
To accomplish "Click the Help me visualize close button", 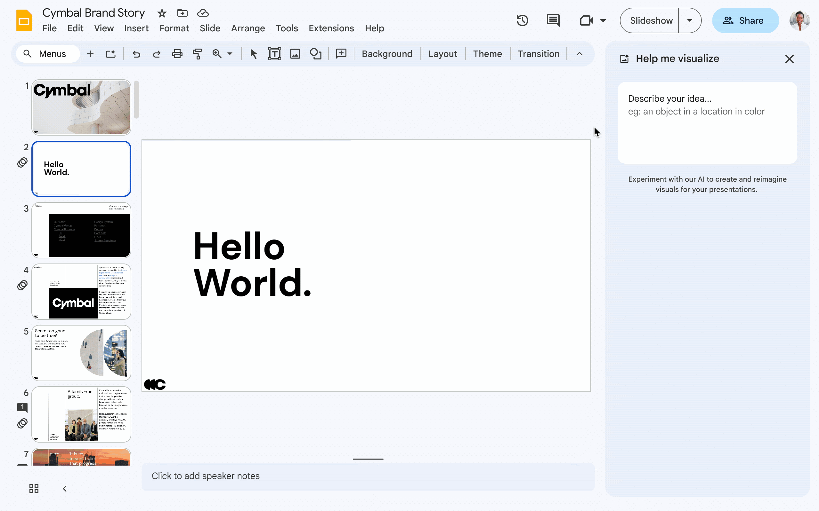I will click(790, 58).
